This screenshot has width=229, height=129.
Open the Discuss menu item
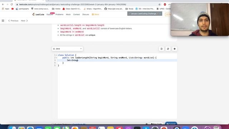click(86, 14)
